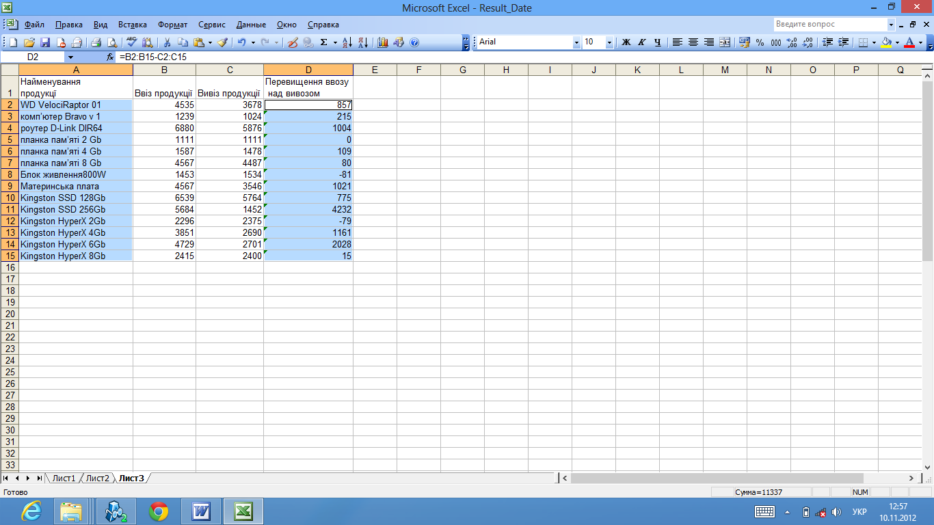Run the spelling check (ABC) tool

131,42
